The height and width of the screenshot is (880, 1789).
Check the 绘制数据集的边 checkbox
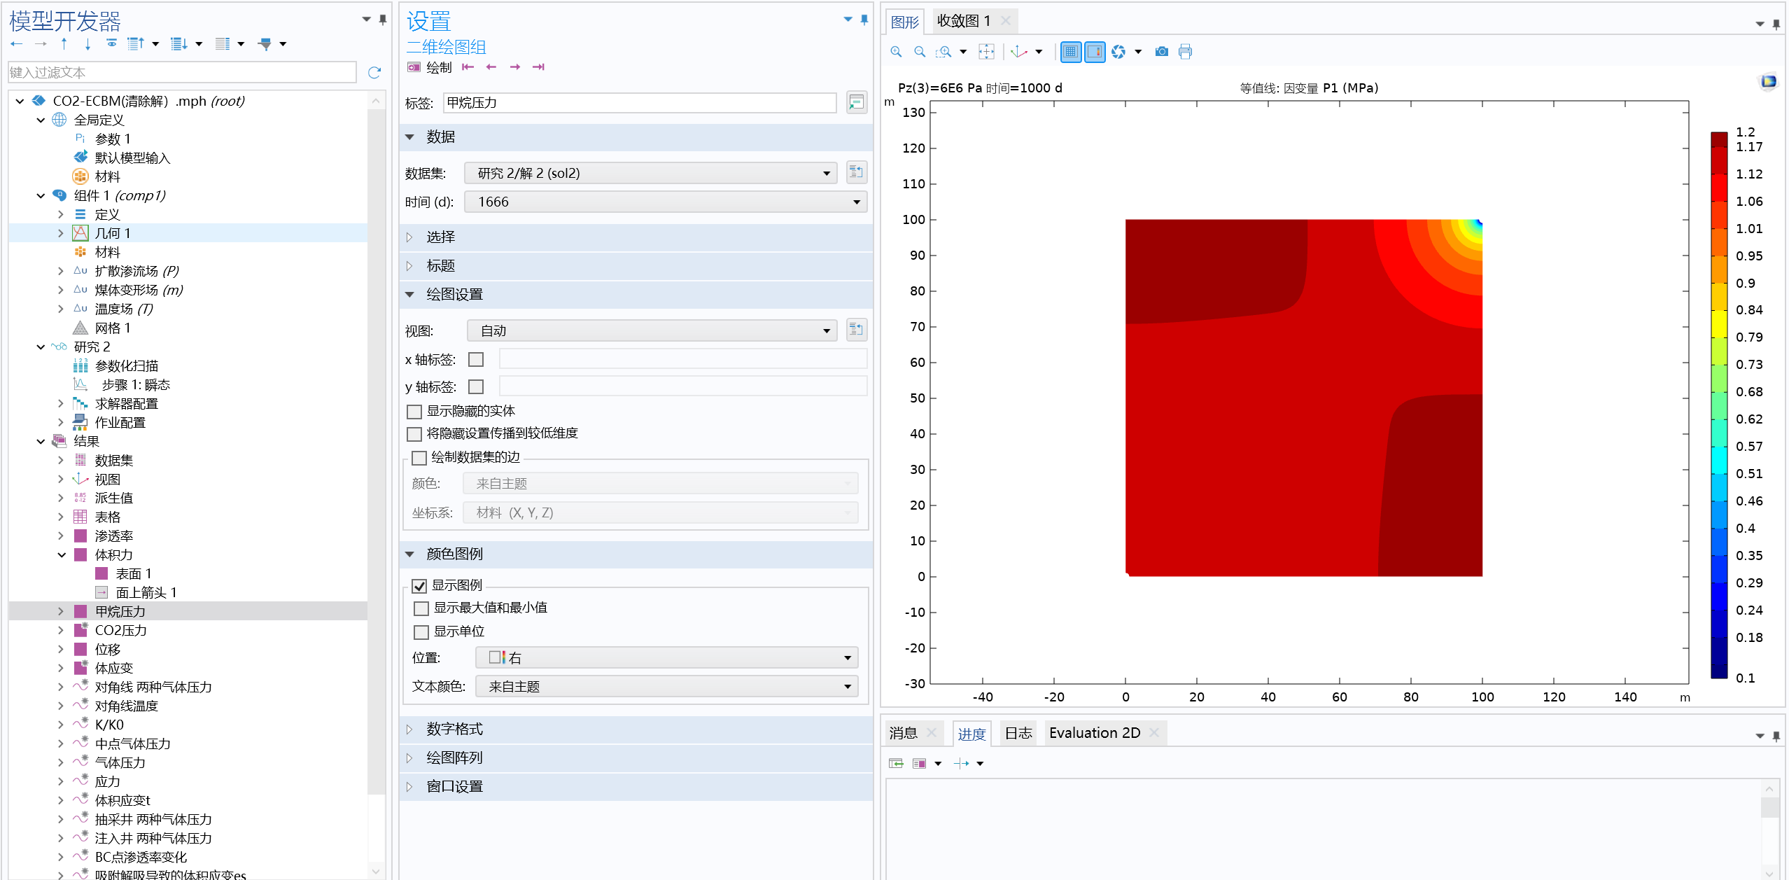coord(419,458)
